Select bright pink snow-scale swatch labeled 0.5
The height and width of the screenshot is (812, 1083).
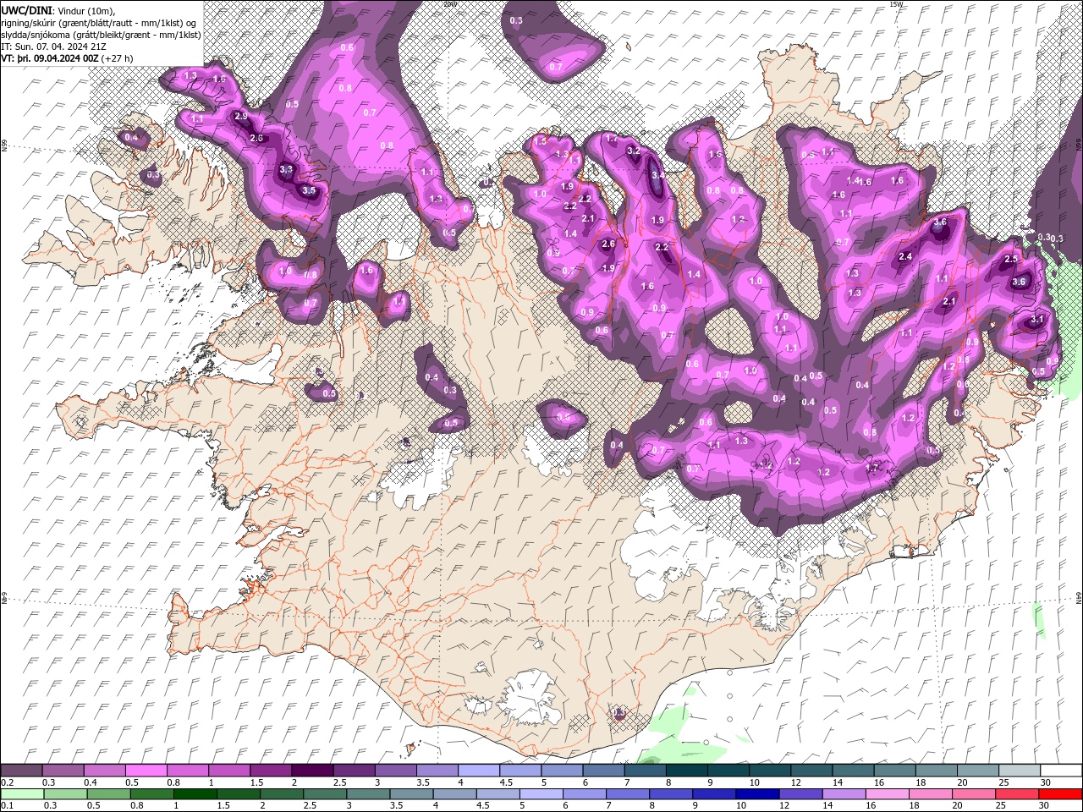[x=146, y=771]
